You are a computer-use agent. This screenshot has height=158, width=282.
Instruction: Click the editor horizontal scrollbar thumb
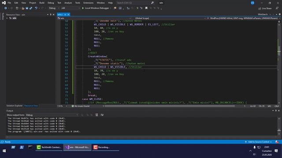170,106
